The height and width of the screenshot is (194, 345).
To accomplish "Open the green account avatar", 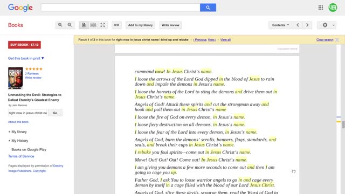I will coord(333,8).
